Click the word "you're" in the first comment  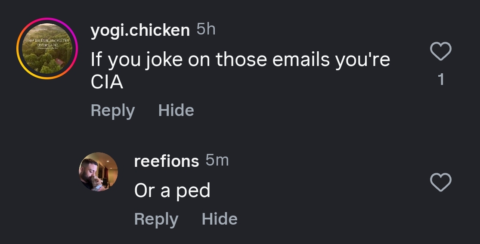(x=362, y=59)
